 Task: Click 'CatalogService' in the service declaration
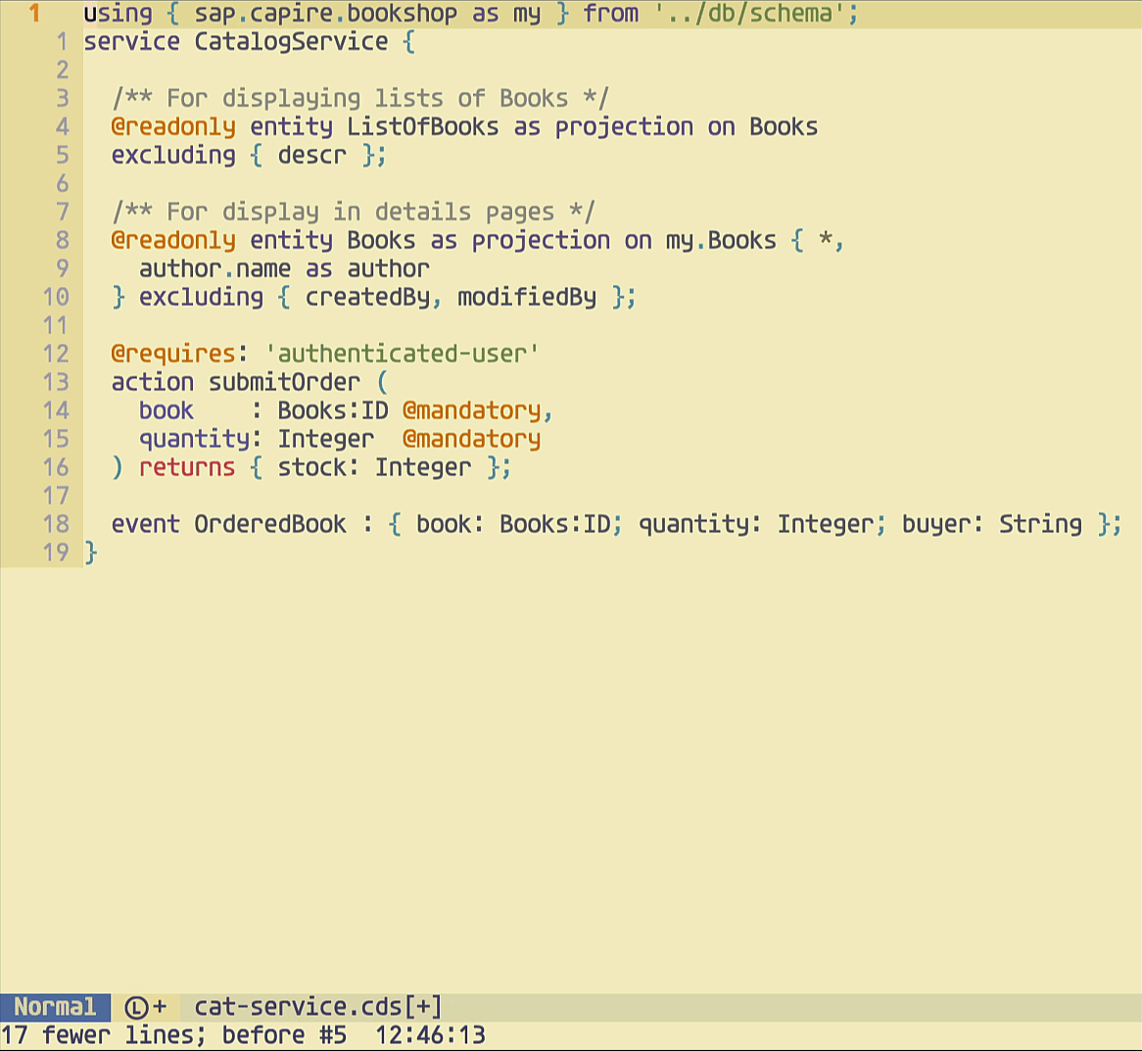point(291,41)
